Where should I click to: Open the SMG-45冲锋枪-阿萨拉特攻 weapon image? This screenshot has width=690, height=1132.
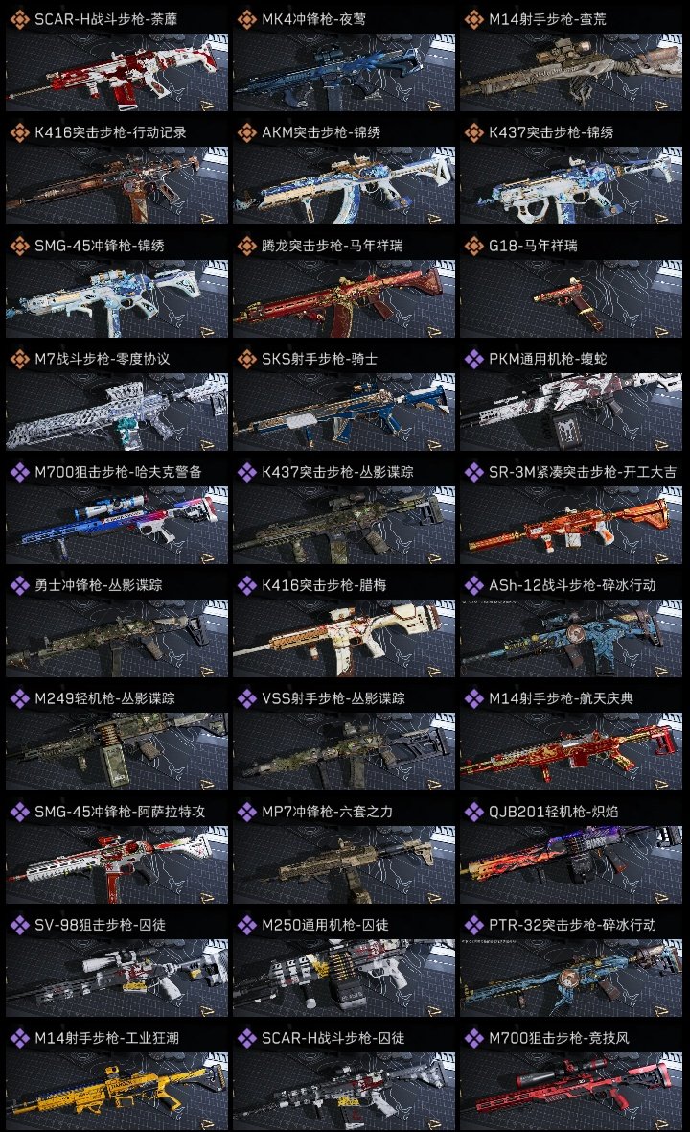tap(117, 865)
